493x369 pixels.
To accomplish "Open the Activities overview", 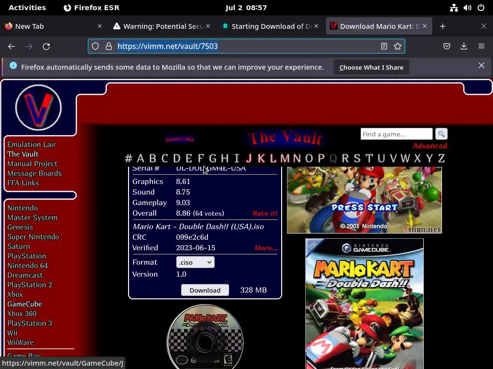I will (27, 8).
